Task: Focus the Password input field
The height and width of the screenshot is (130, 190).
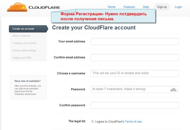Action: click(x=135, y=90)
